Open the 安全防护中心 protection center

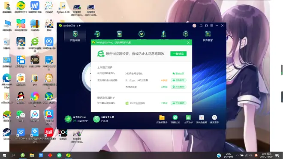76,119
